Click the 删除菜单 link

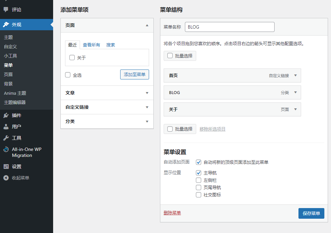pos(172,213)
